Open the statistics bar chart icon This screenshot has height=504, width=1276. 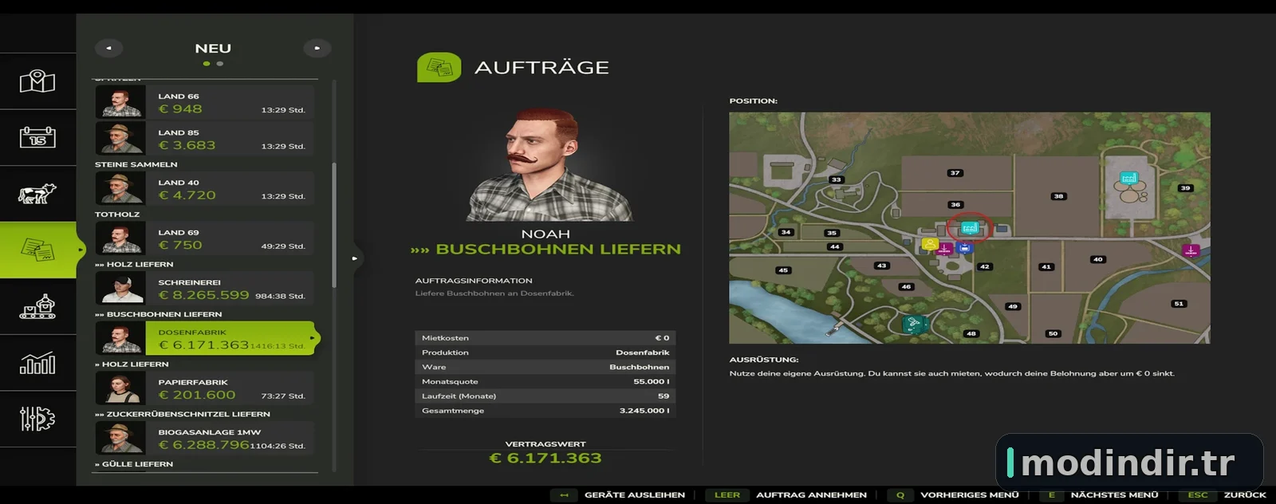[37, 363]
